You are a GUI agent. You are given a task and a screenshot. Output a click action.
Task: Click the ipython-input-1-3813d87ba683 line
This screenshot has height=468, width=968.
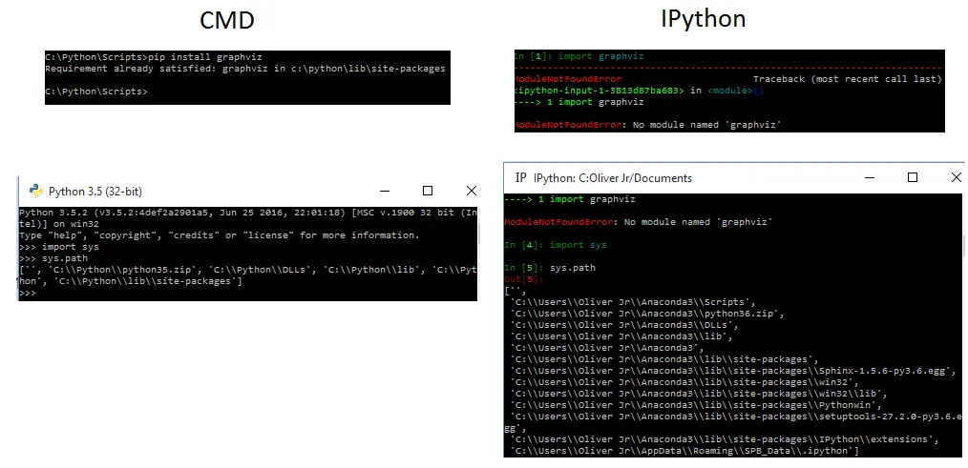(x=639, y=91)
